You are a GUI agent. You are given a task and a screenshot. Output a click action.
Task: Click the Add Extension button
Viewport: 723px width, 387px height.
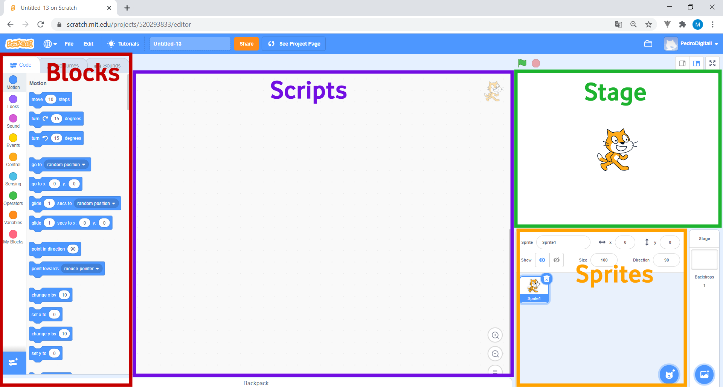14,363
